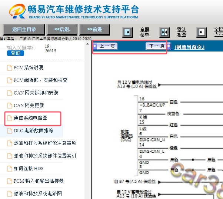Open 默认视图 text link

coord(182,32)
